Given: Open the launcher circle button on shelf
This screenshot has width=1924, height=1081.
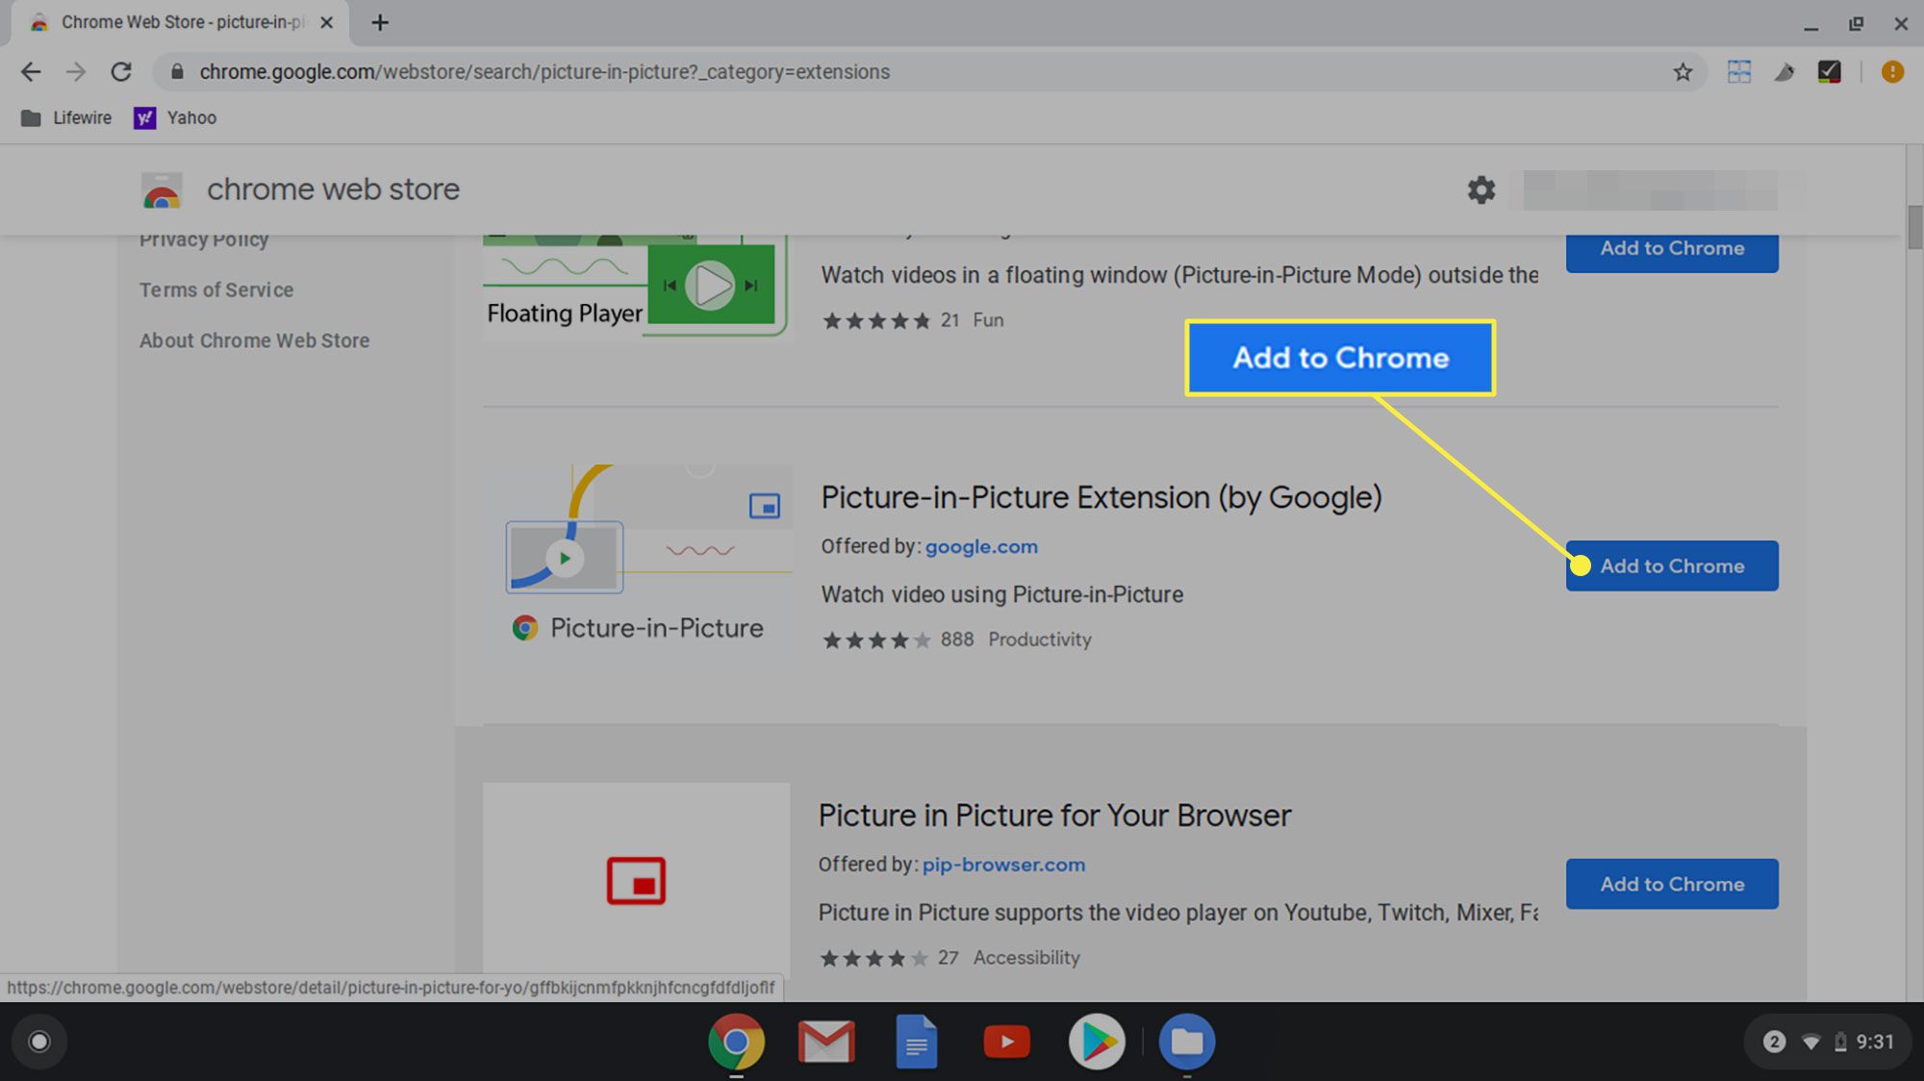Looking at the screenshot, I should pos(39,1042).
